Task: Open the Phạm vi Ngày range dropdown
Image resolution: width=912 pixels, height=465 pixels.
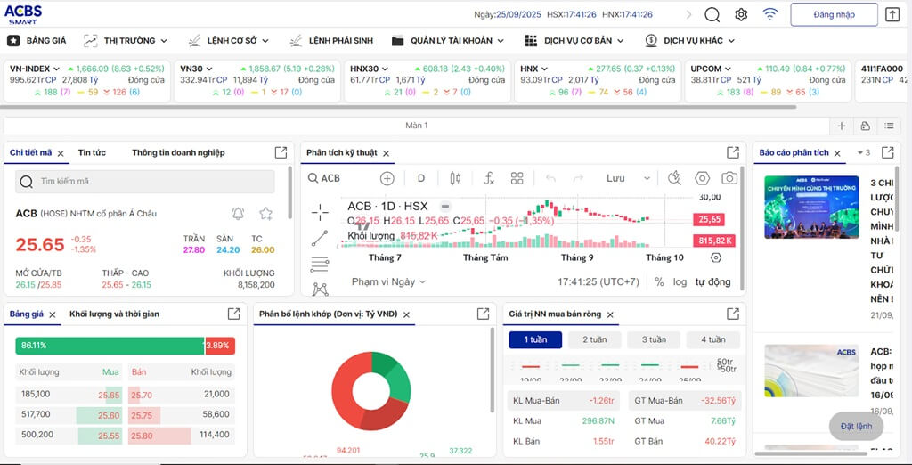Action: coord(388,281)
